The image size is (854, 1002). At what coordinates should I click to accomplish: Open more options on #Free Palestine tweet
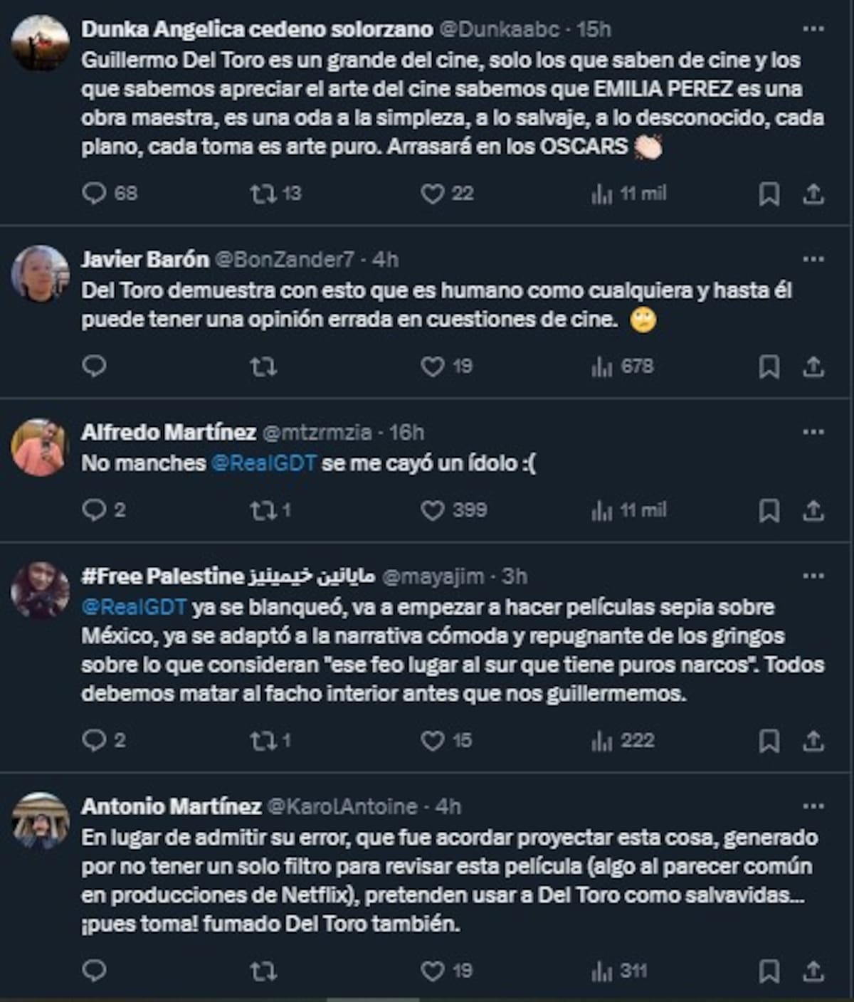[813, 576]
